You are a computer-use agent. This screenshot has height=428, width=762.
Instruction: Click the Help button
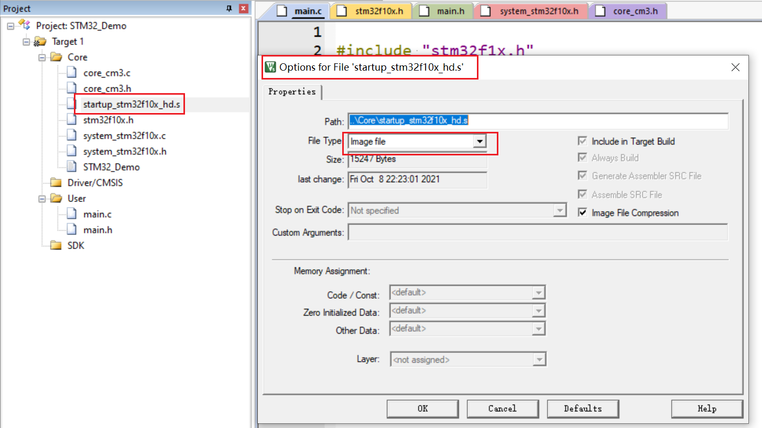click(x=707, y=409)
